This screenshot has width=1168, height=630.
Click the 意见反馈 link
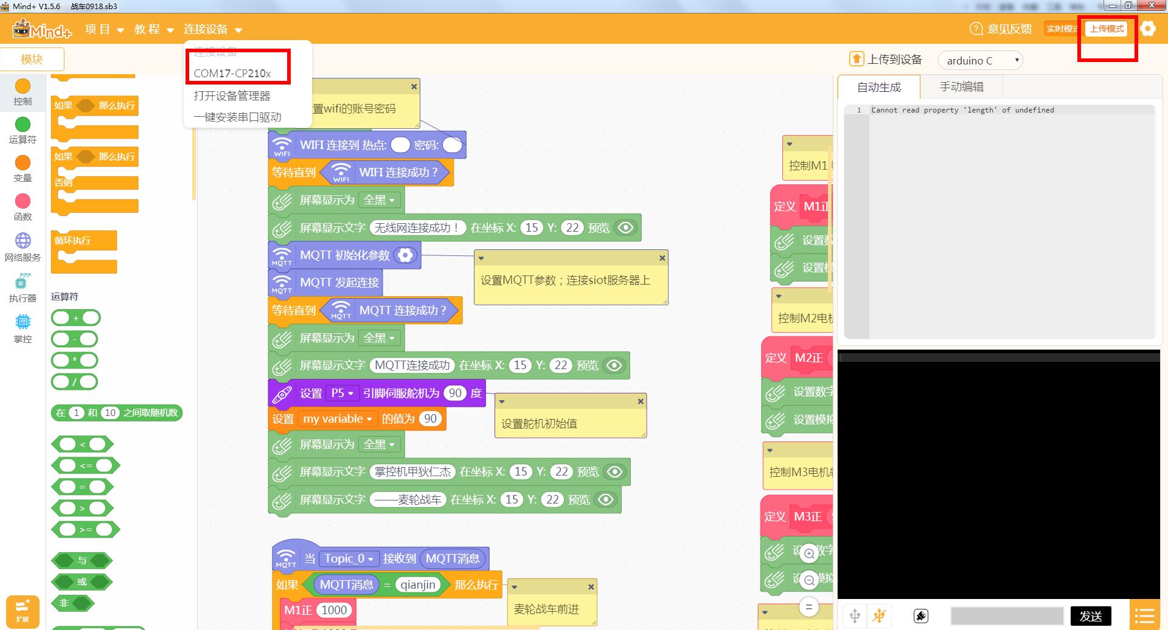1009,29
